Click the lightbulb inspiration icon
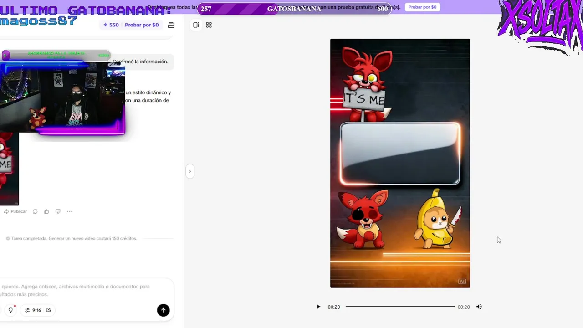Image resolution: width=583 pixels, height=328 pixels. (x=11, y=310)
